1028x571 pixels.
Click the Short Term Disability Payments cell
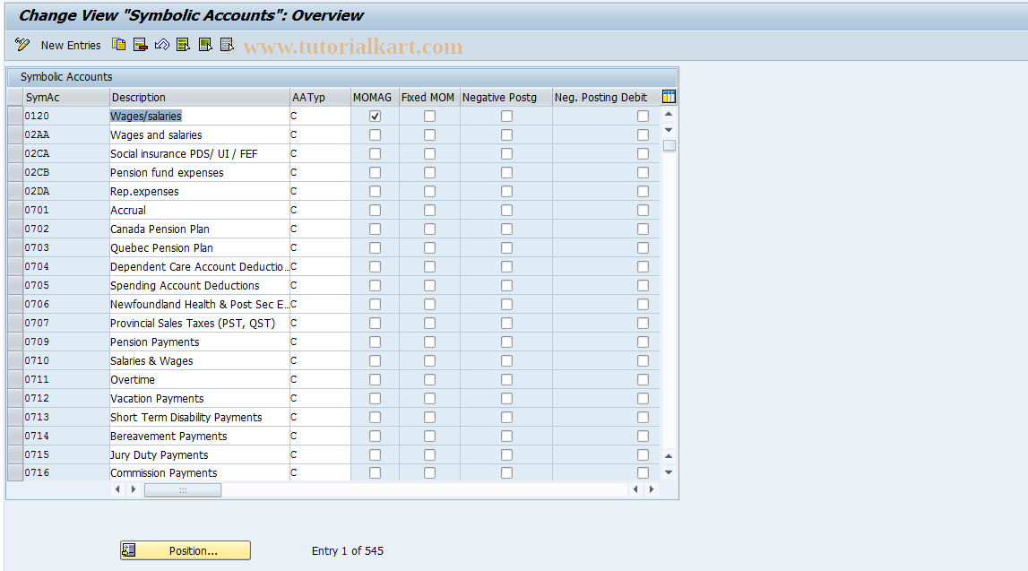(x=199, y=418)
